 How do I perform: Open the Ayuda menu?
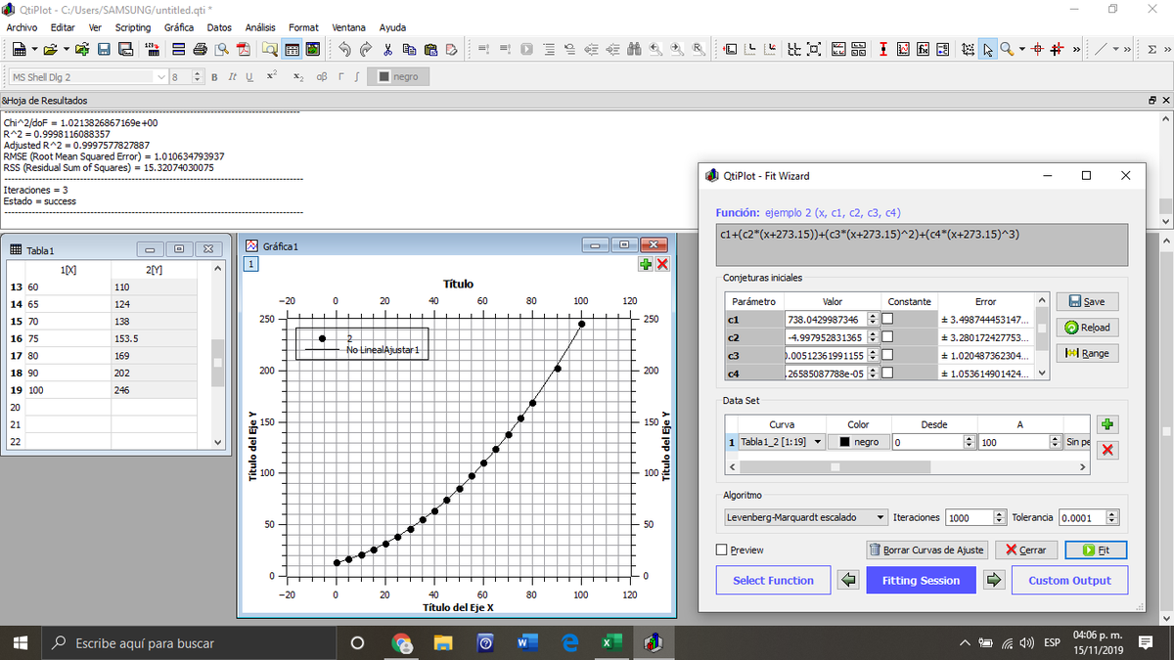[x=392, y=27]
